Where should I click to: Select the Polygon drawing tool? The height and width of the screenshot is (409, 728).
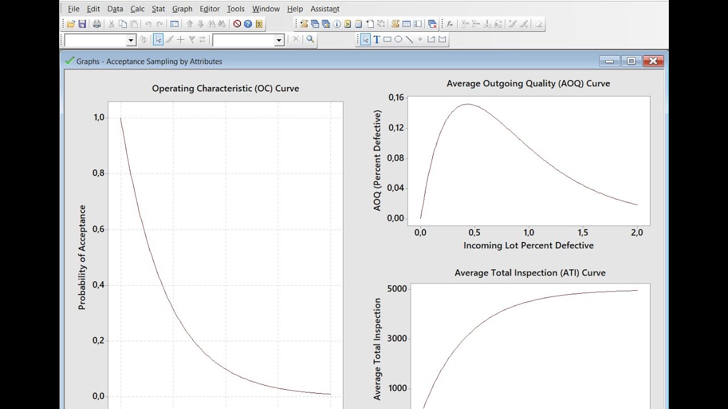[x=442, y=39]
